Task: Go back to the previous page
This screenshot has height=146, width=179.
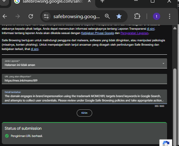Action: point(5,16)
